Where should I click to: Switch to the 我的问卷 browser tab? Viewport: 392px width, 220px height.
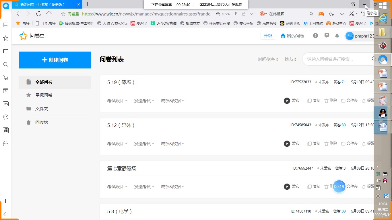pos(47,5)
